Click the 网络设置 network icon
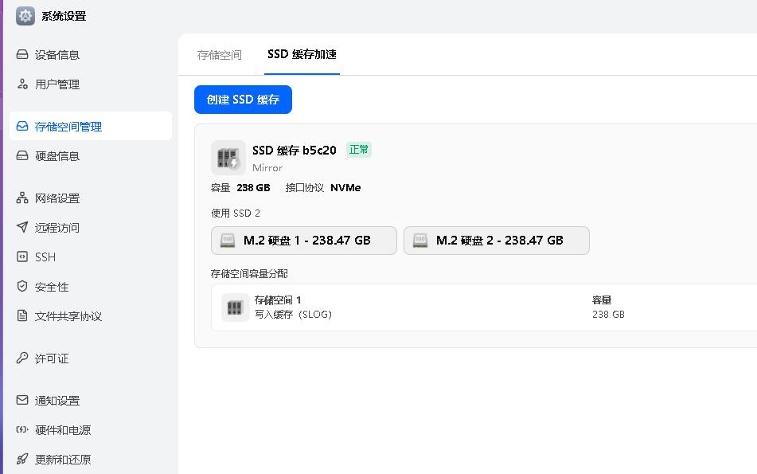Image resolution: width=757 pixels, height=474 pixels. coord(22,198)
